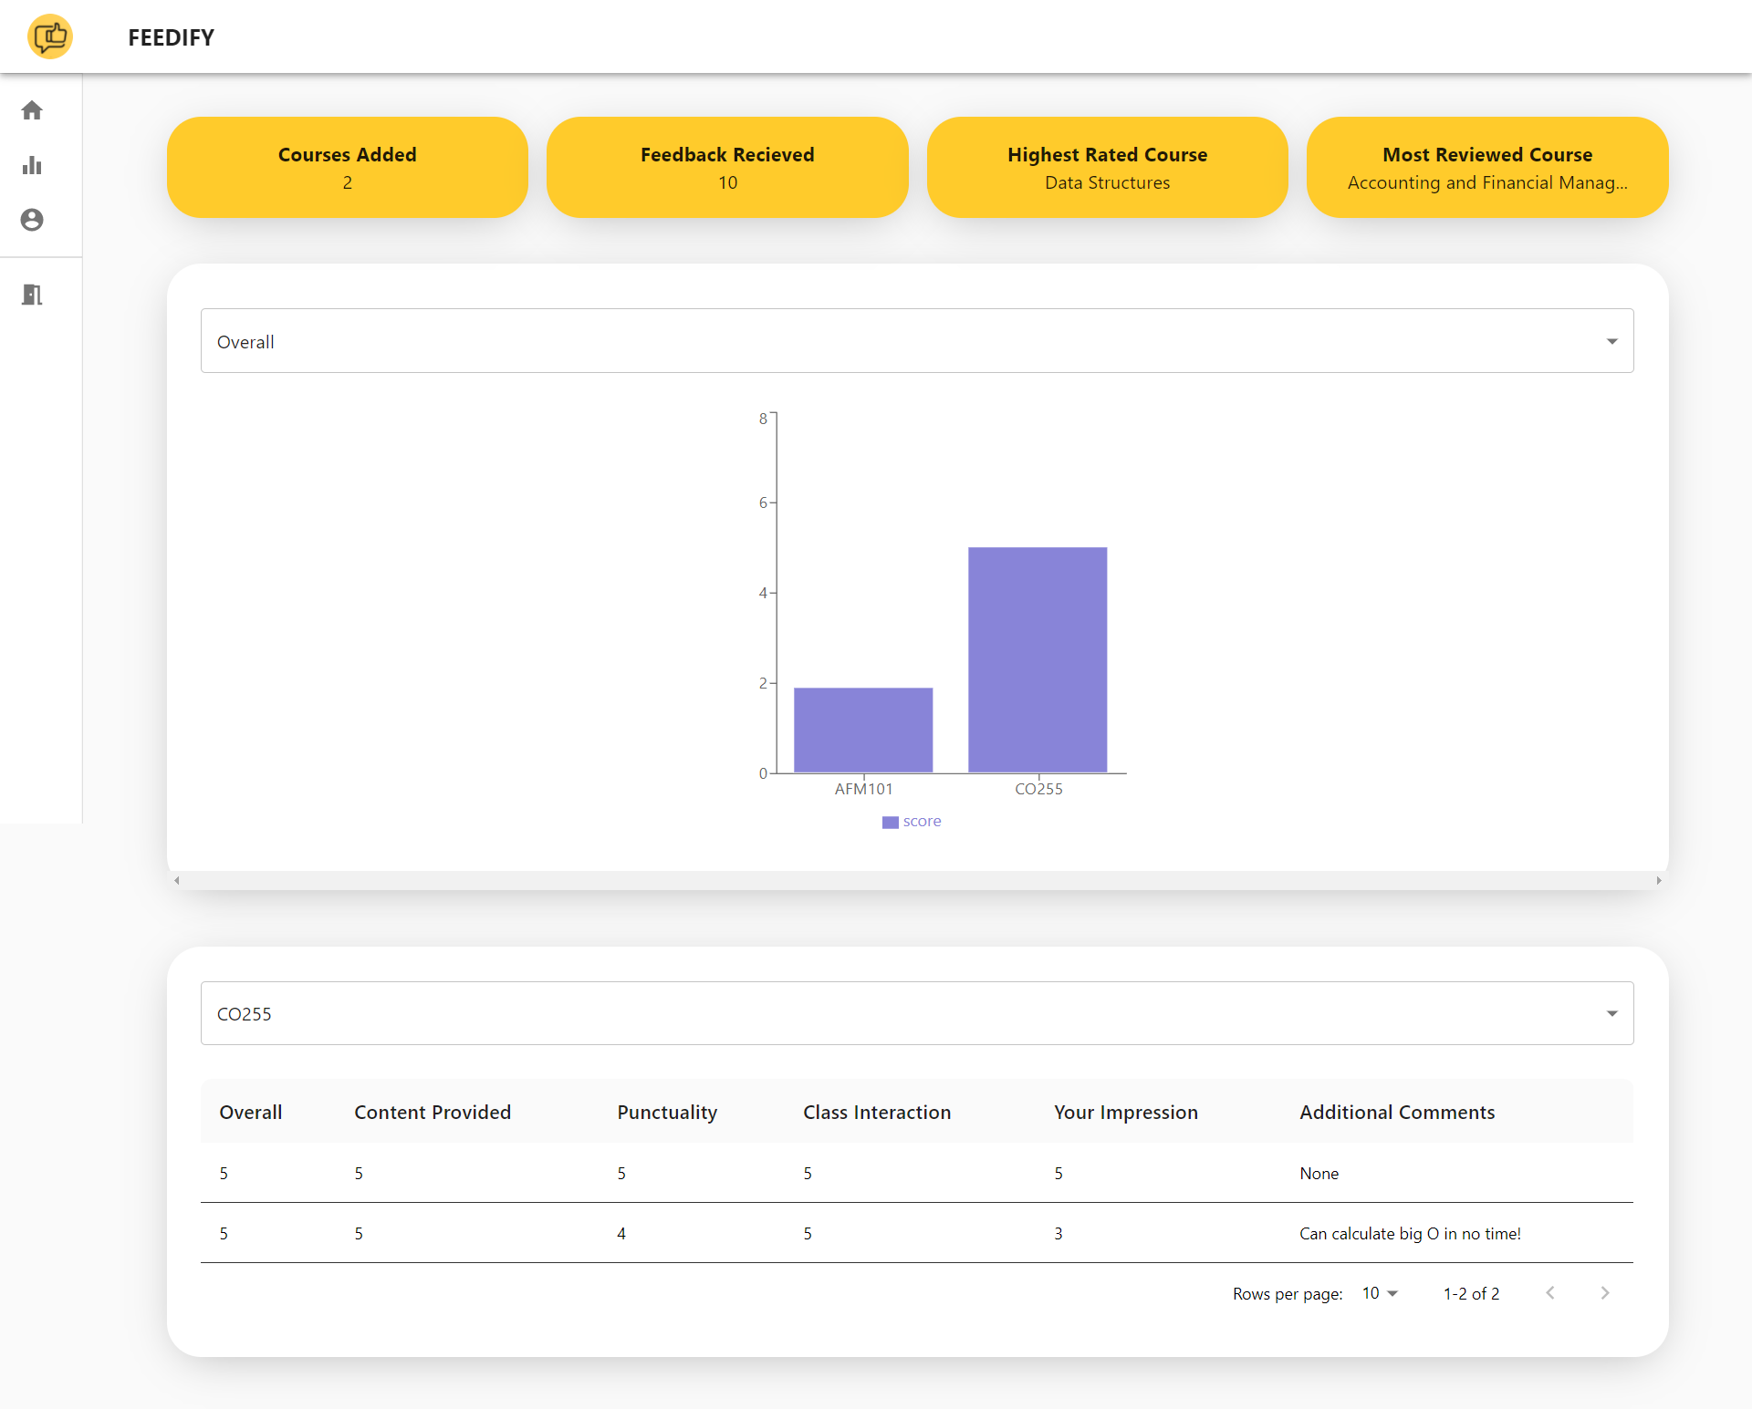Click the Highest Rated Course card
The height and width of the screenshot is (1409, 1752).
pyautogui.click(x=1107, y=168)
